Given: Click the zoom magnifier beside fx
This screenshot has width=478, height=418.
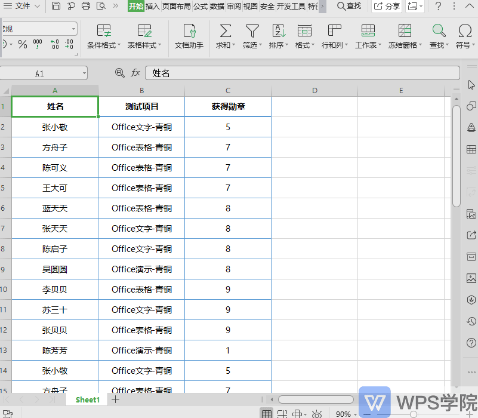Looking at the screenshot, I should [119, 73].
